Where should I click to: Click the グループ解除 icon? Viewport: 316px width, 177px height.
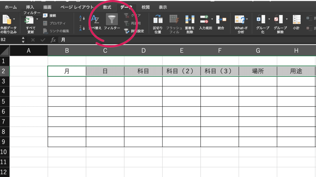point(279,20)
